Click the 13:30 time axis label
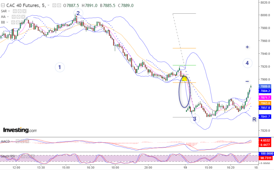 [41, 168]
